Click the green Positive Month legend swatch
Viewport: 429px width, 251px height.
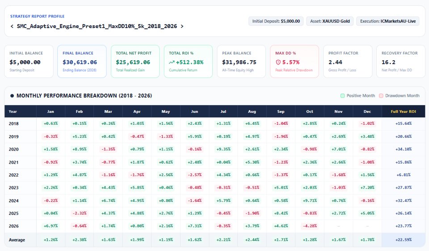pyautogui.click(x=342, y=96)
